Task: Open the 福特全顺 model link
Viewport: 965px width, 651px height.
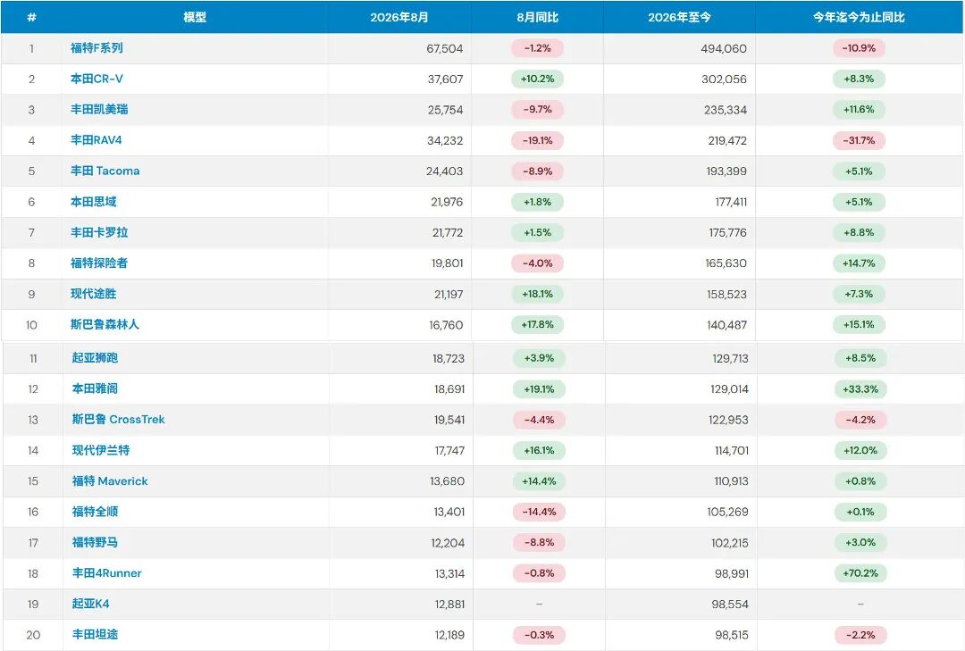Action: pyautogui.click(x=95, y=512)
